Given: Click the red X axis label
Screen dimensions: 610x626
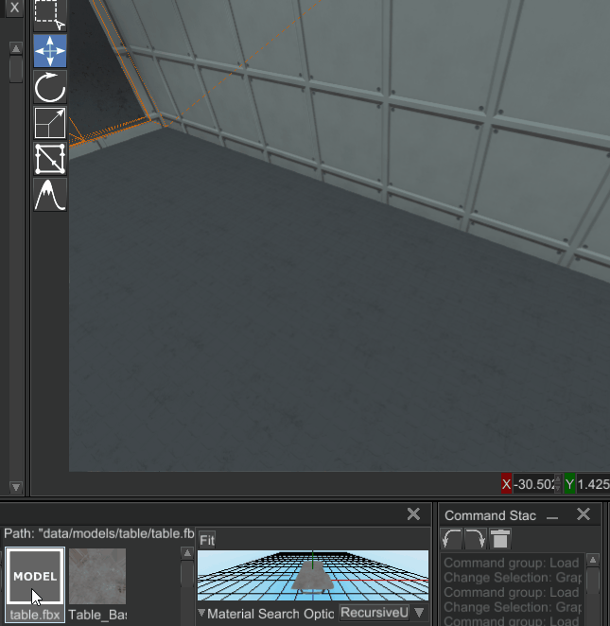Looking at the screenshot, I should pyautogui.click(x=506, y=484).
